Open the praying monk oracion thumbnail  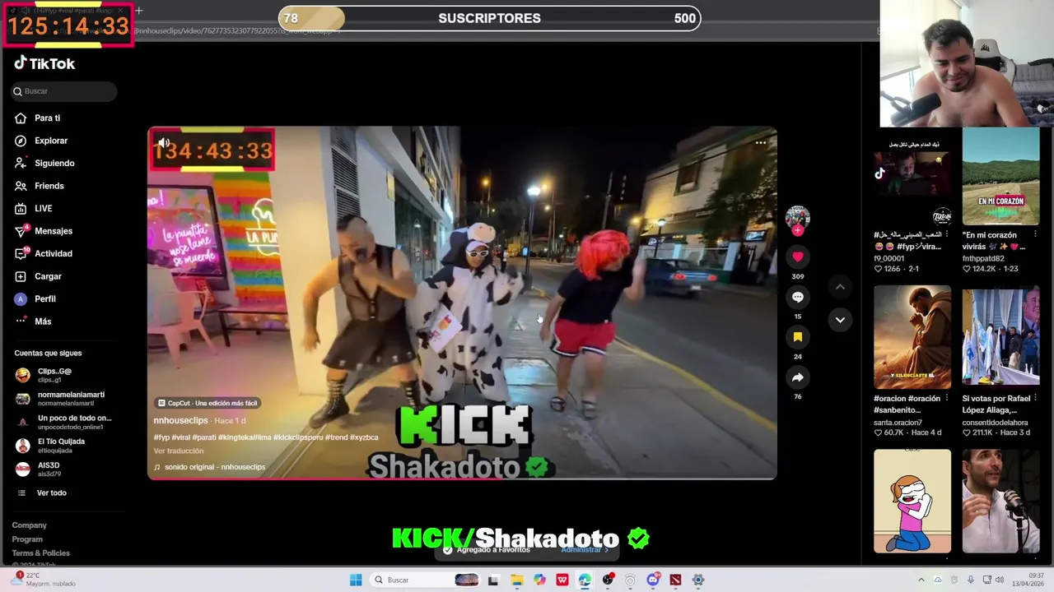(x=912, y=337)
